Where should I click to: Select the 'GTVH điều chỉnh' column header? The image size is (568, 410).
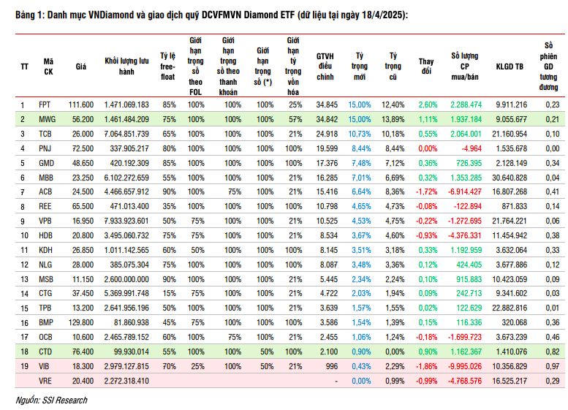pyautogui.click(x=325, y=66)
